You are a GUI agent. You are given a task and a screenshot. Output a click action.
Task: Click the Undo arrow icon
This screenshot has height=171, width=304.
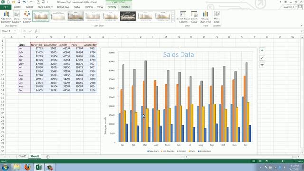pyautogui.click(x=24, y=2)
